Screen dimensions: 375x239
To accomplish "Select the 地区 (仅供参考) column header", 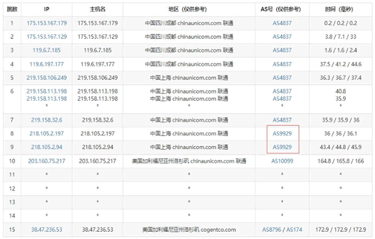I will [189, 9].
